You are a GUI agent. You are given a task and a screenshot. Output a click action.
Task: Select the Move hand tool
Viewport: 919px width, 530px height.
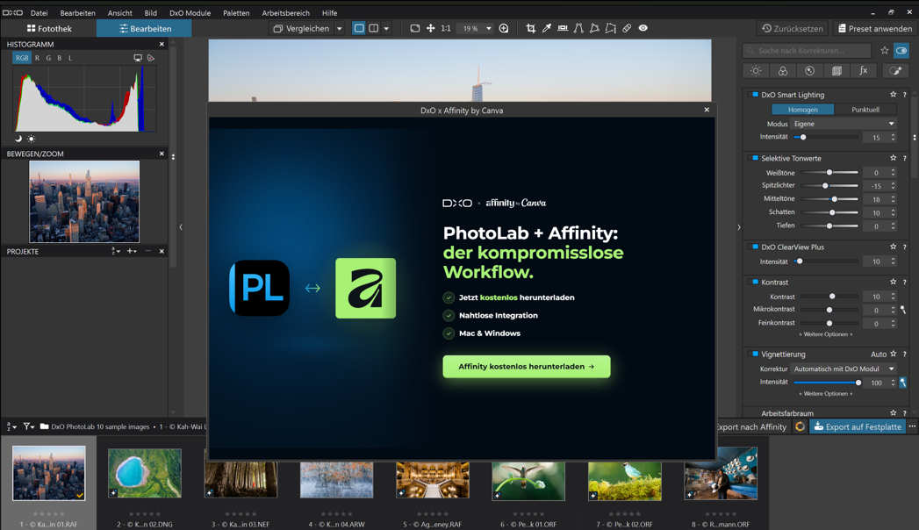(x=430, y=28)
